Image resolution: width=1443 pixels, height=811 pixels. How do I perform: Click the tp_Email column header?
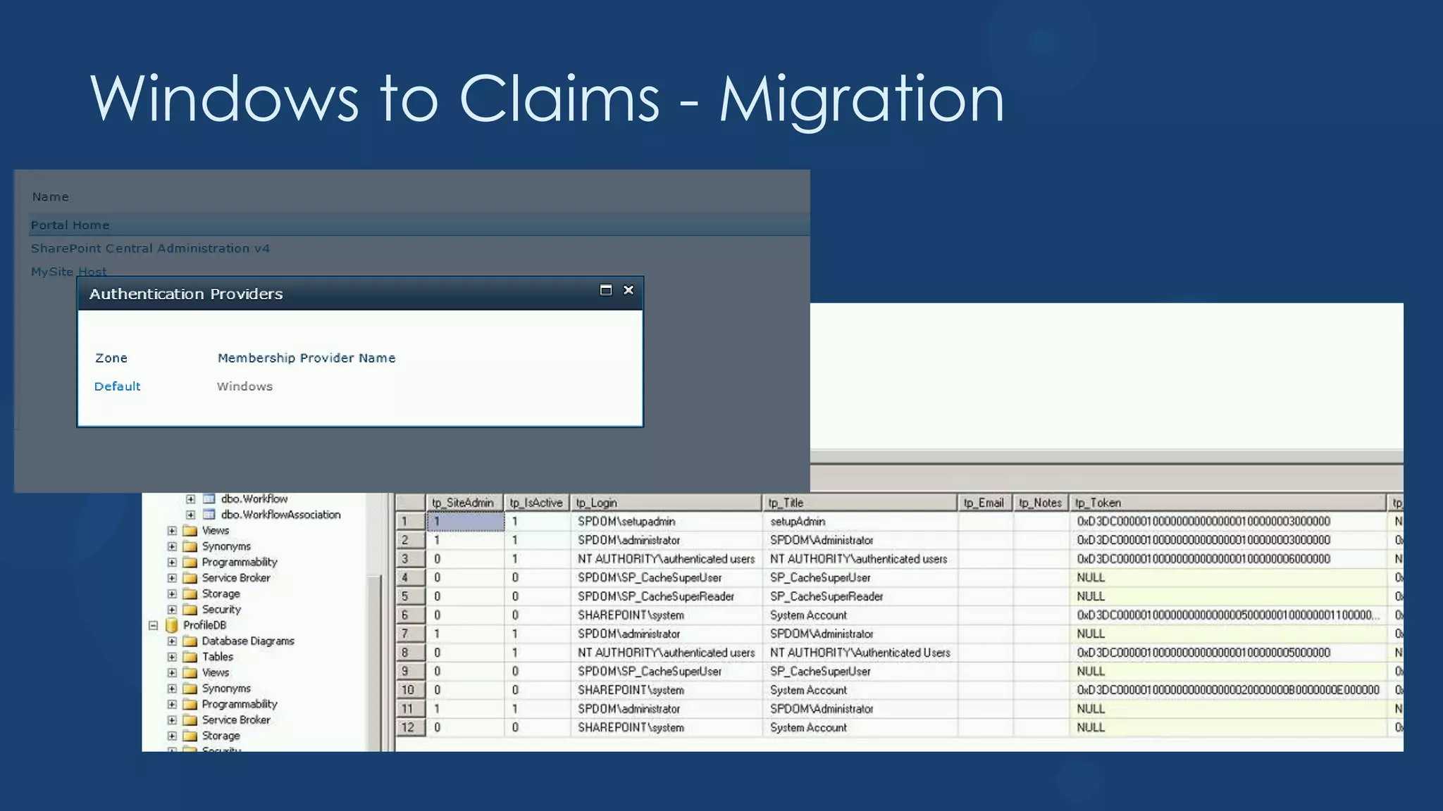click(985, 503)
